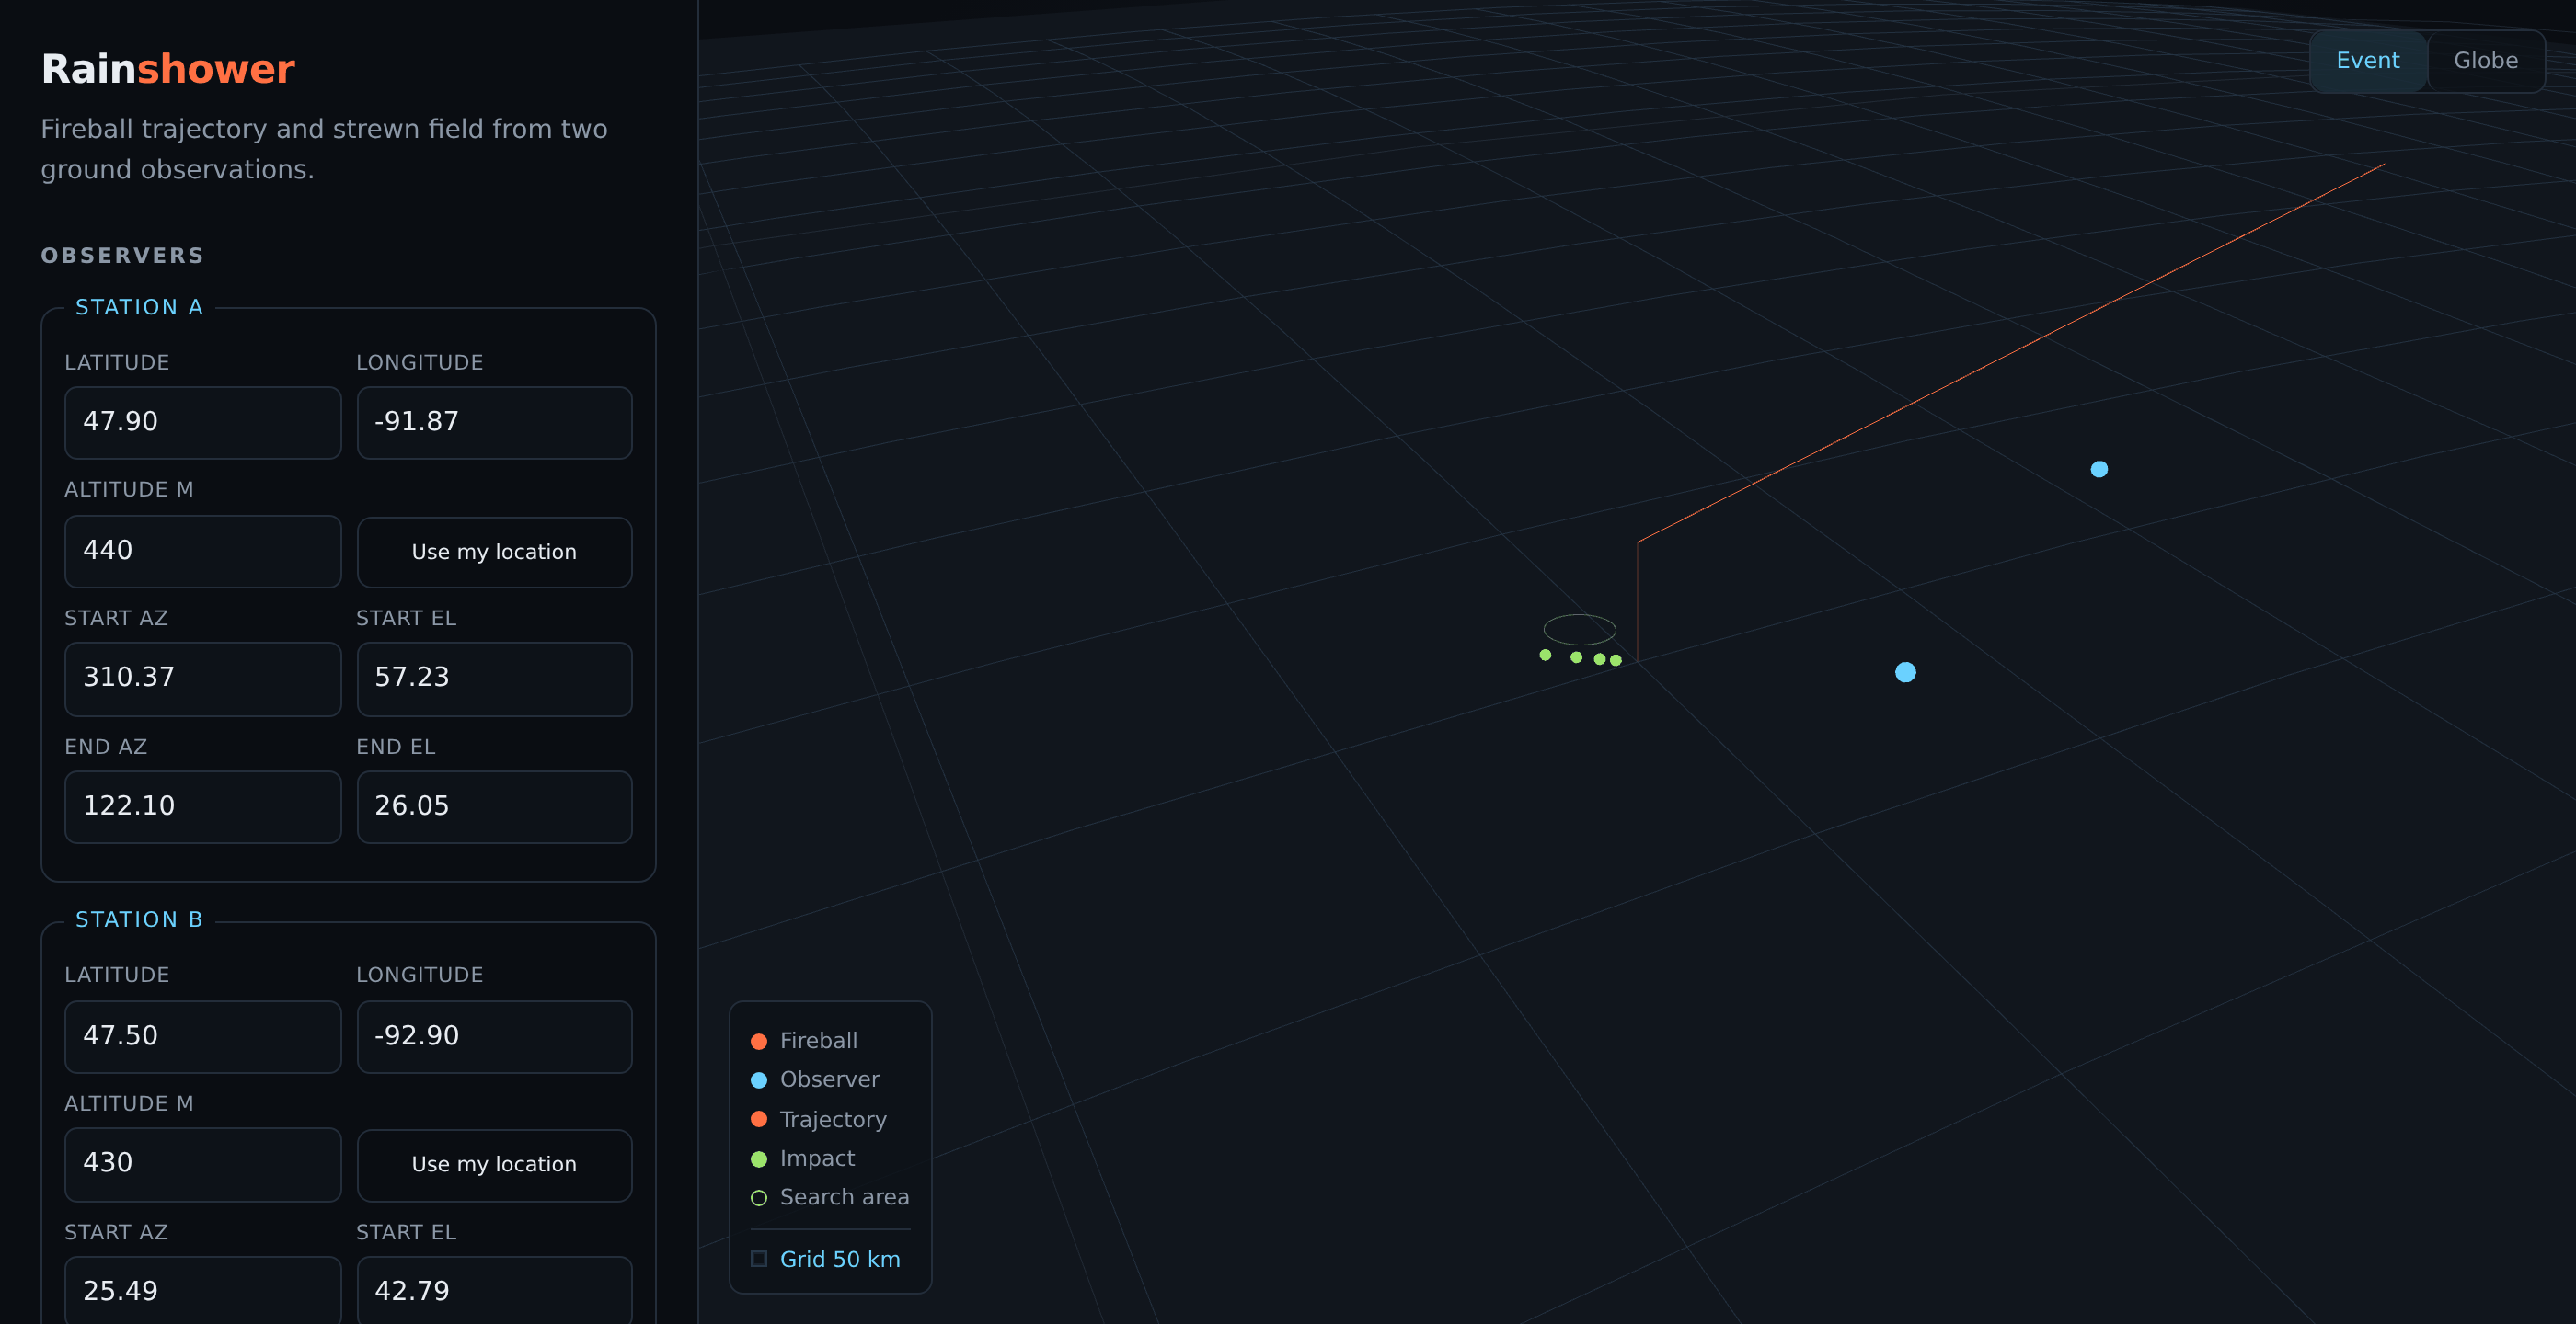
Task: Click the Search area ring legend icon
Action: click(759, 1198)
